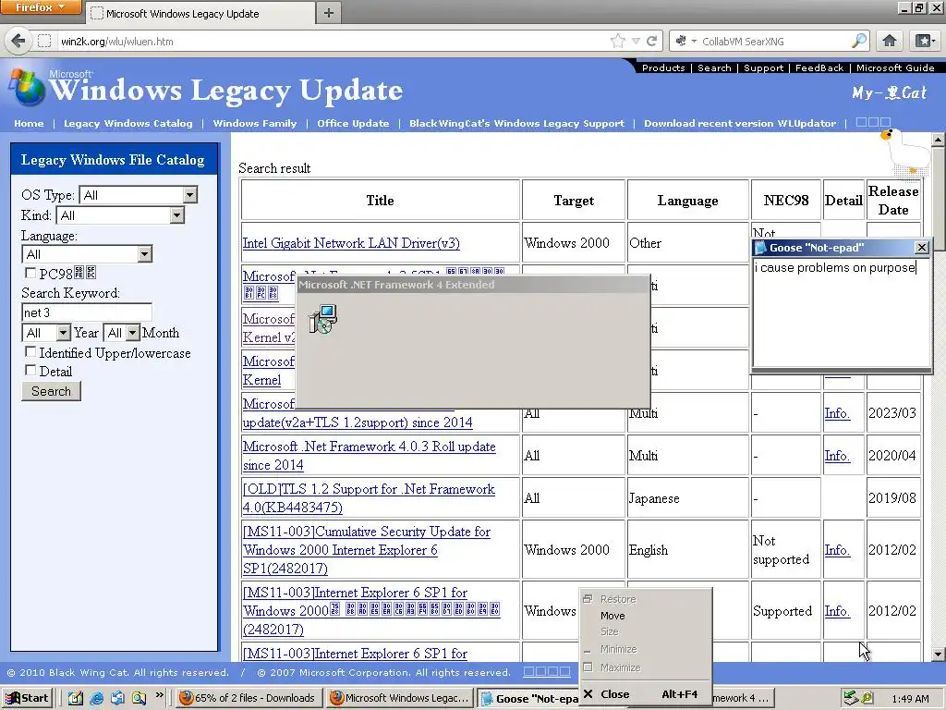
Task: Open Legacy Windows Catalog nav item
Action: pos(127,123)
